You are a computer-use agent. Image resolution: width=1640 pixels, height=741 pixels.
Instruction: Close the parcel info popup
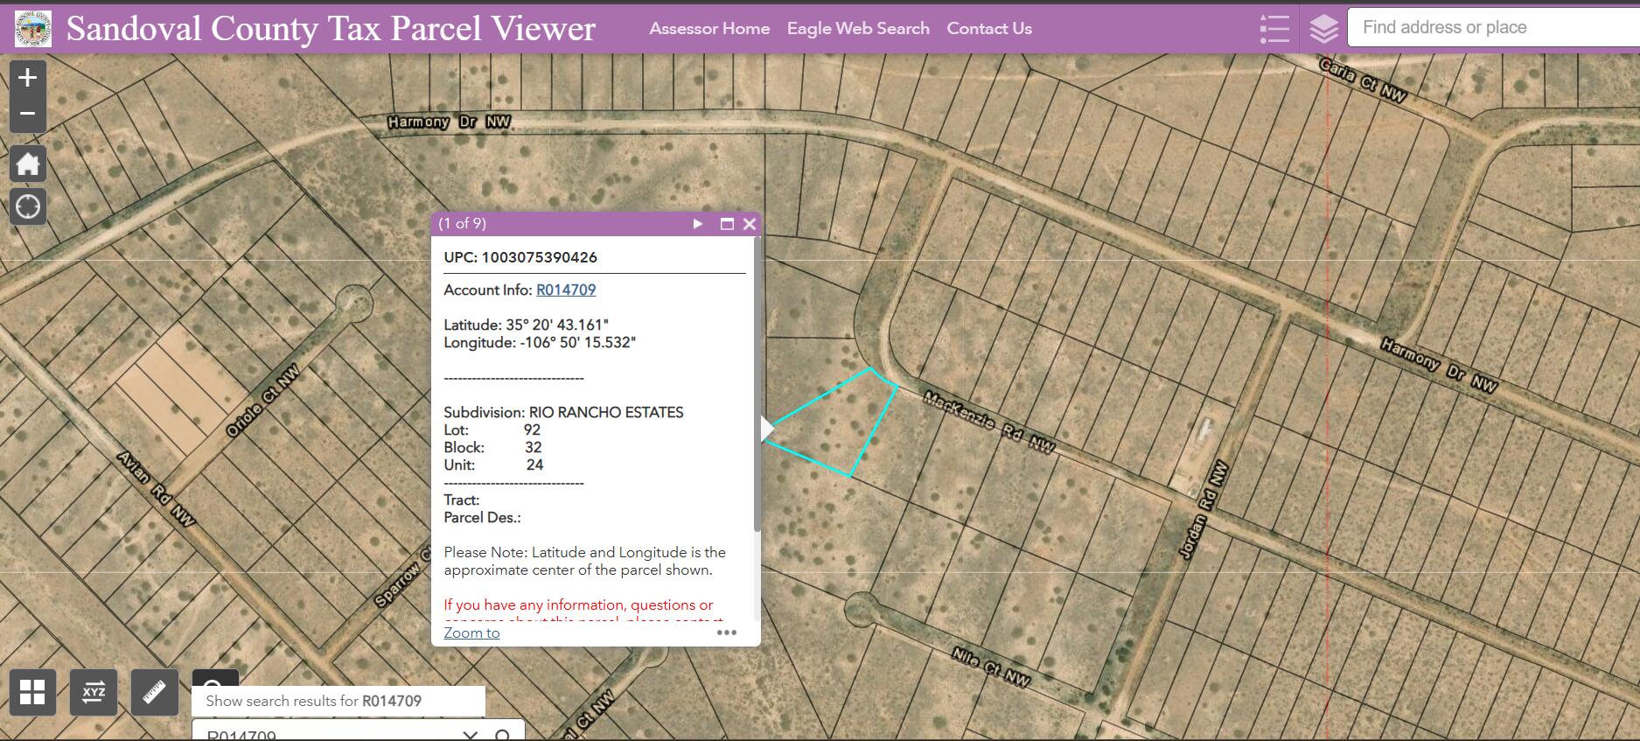coord(750,224)
